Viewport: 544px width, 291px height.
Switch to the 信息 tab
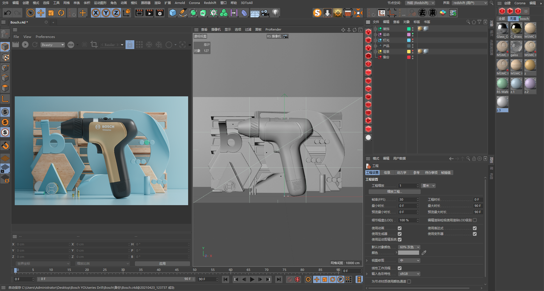coord(387,172)
